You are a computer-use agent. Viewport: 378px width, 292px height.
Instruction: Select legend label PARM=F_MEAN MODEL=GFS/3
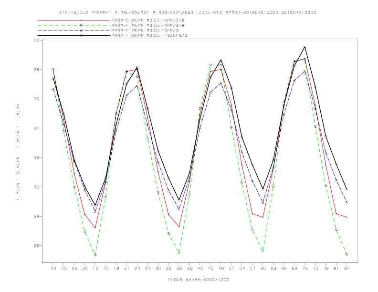[x=145, y=31]
